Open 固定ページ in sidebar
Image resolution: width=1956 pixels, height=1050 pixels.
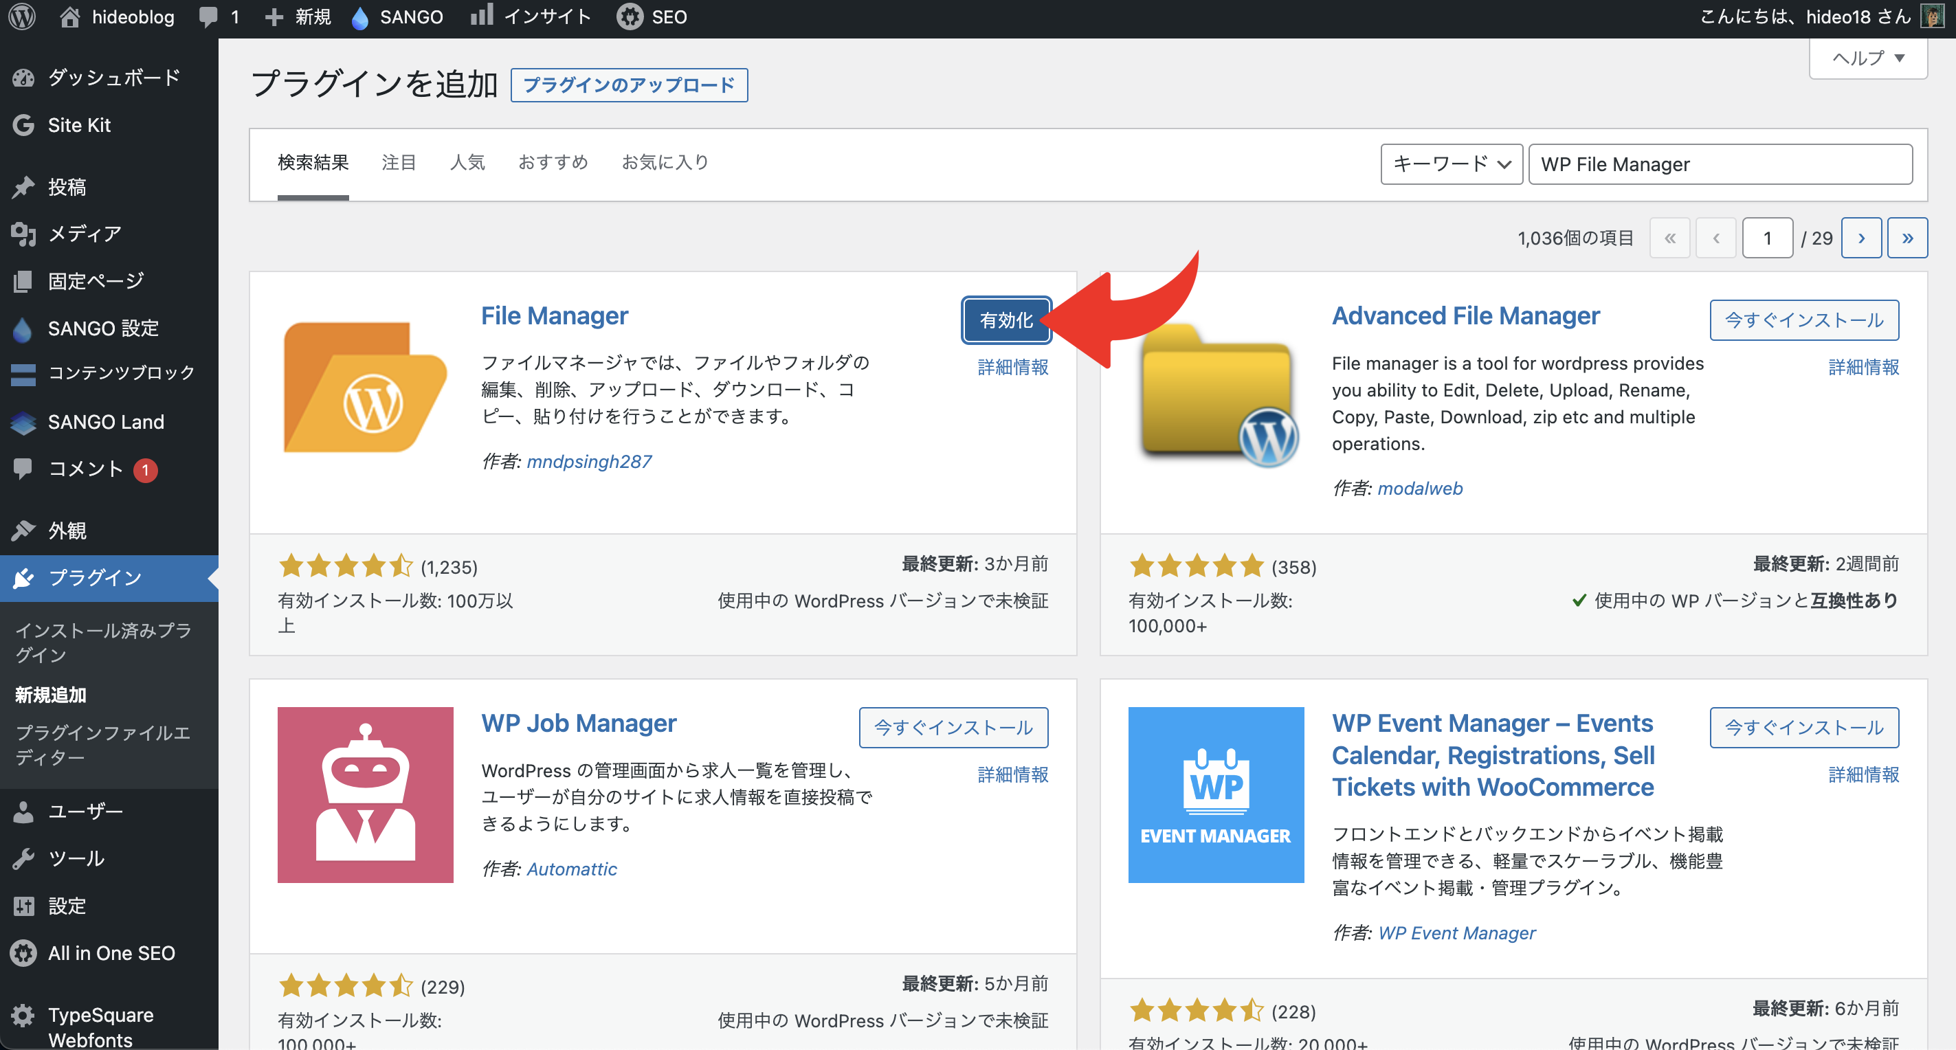pyautogui.click(x=109, y=281)
